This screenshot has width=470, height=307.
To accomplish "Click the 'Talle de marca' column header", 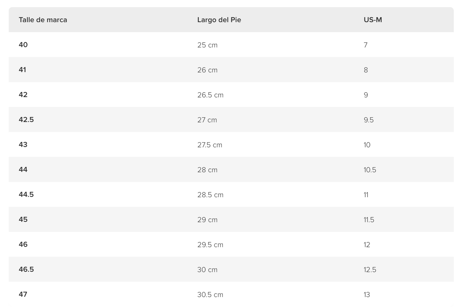I will click(x=43, y=20).
